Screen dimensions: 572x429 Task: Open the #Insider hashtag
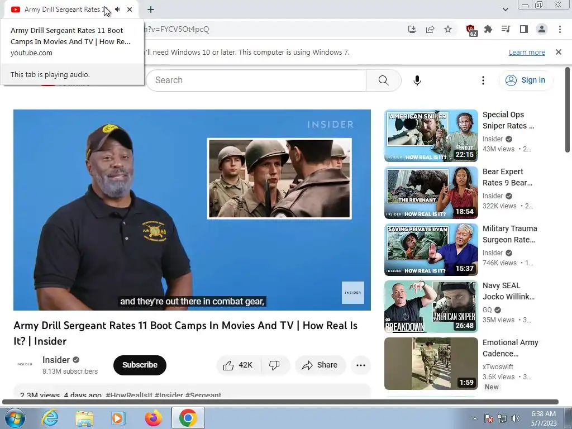point(169,395)
